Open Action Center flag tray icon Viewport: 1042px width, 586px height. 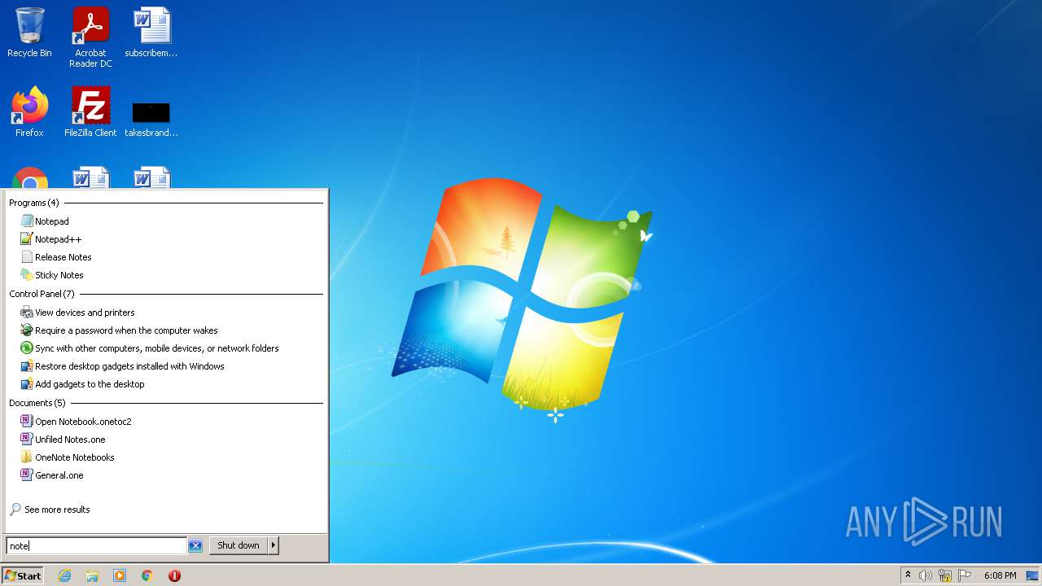click(965, 575)
